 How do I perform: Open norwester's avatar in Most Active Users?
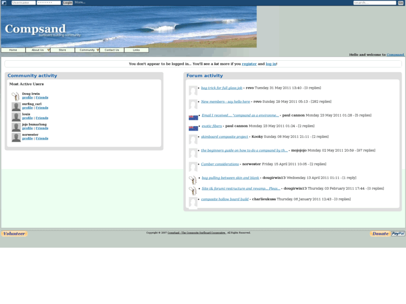pyautogui.click(x=16, y=137)
